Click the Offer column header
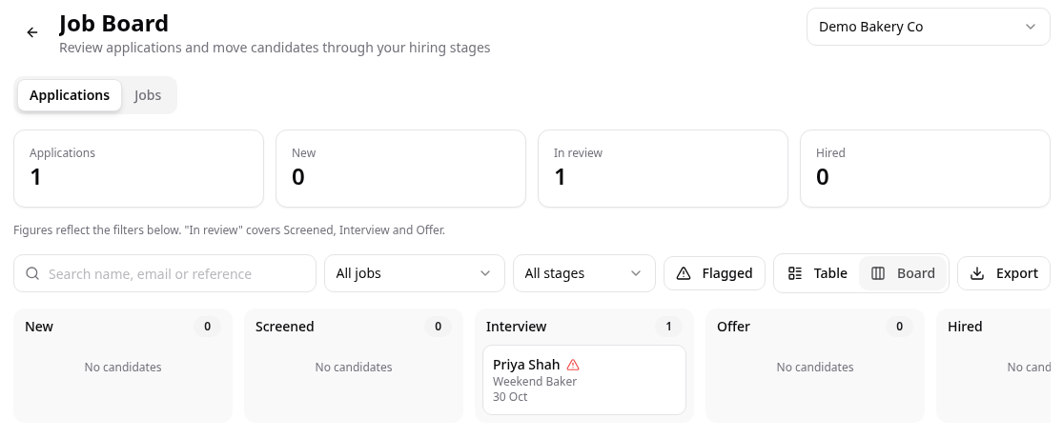Screen dimensions: 1063x438 [x=733, y=327]
